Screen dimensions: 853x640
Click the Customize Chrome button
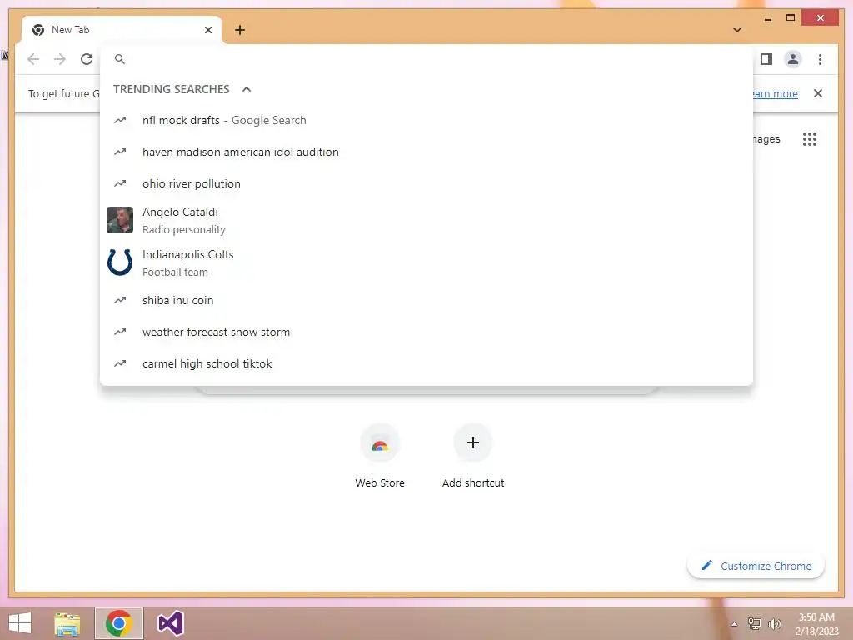point(756,566)
